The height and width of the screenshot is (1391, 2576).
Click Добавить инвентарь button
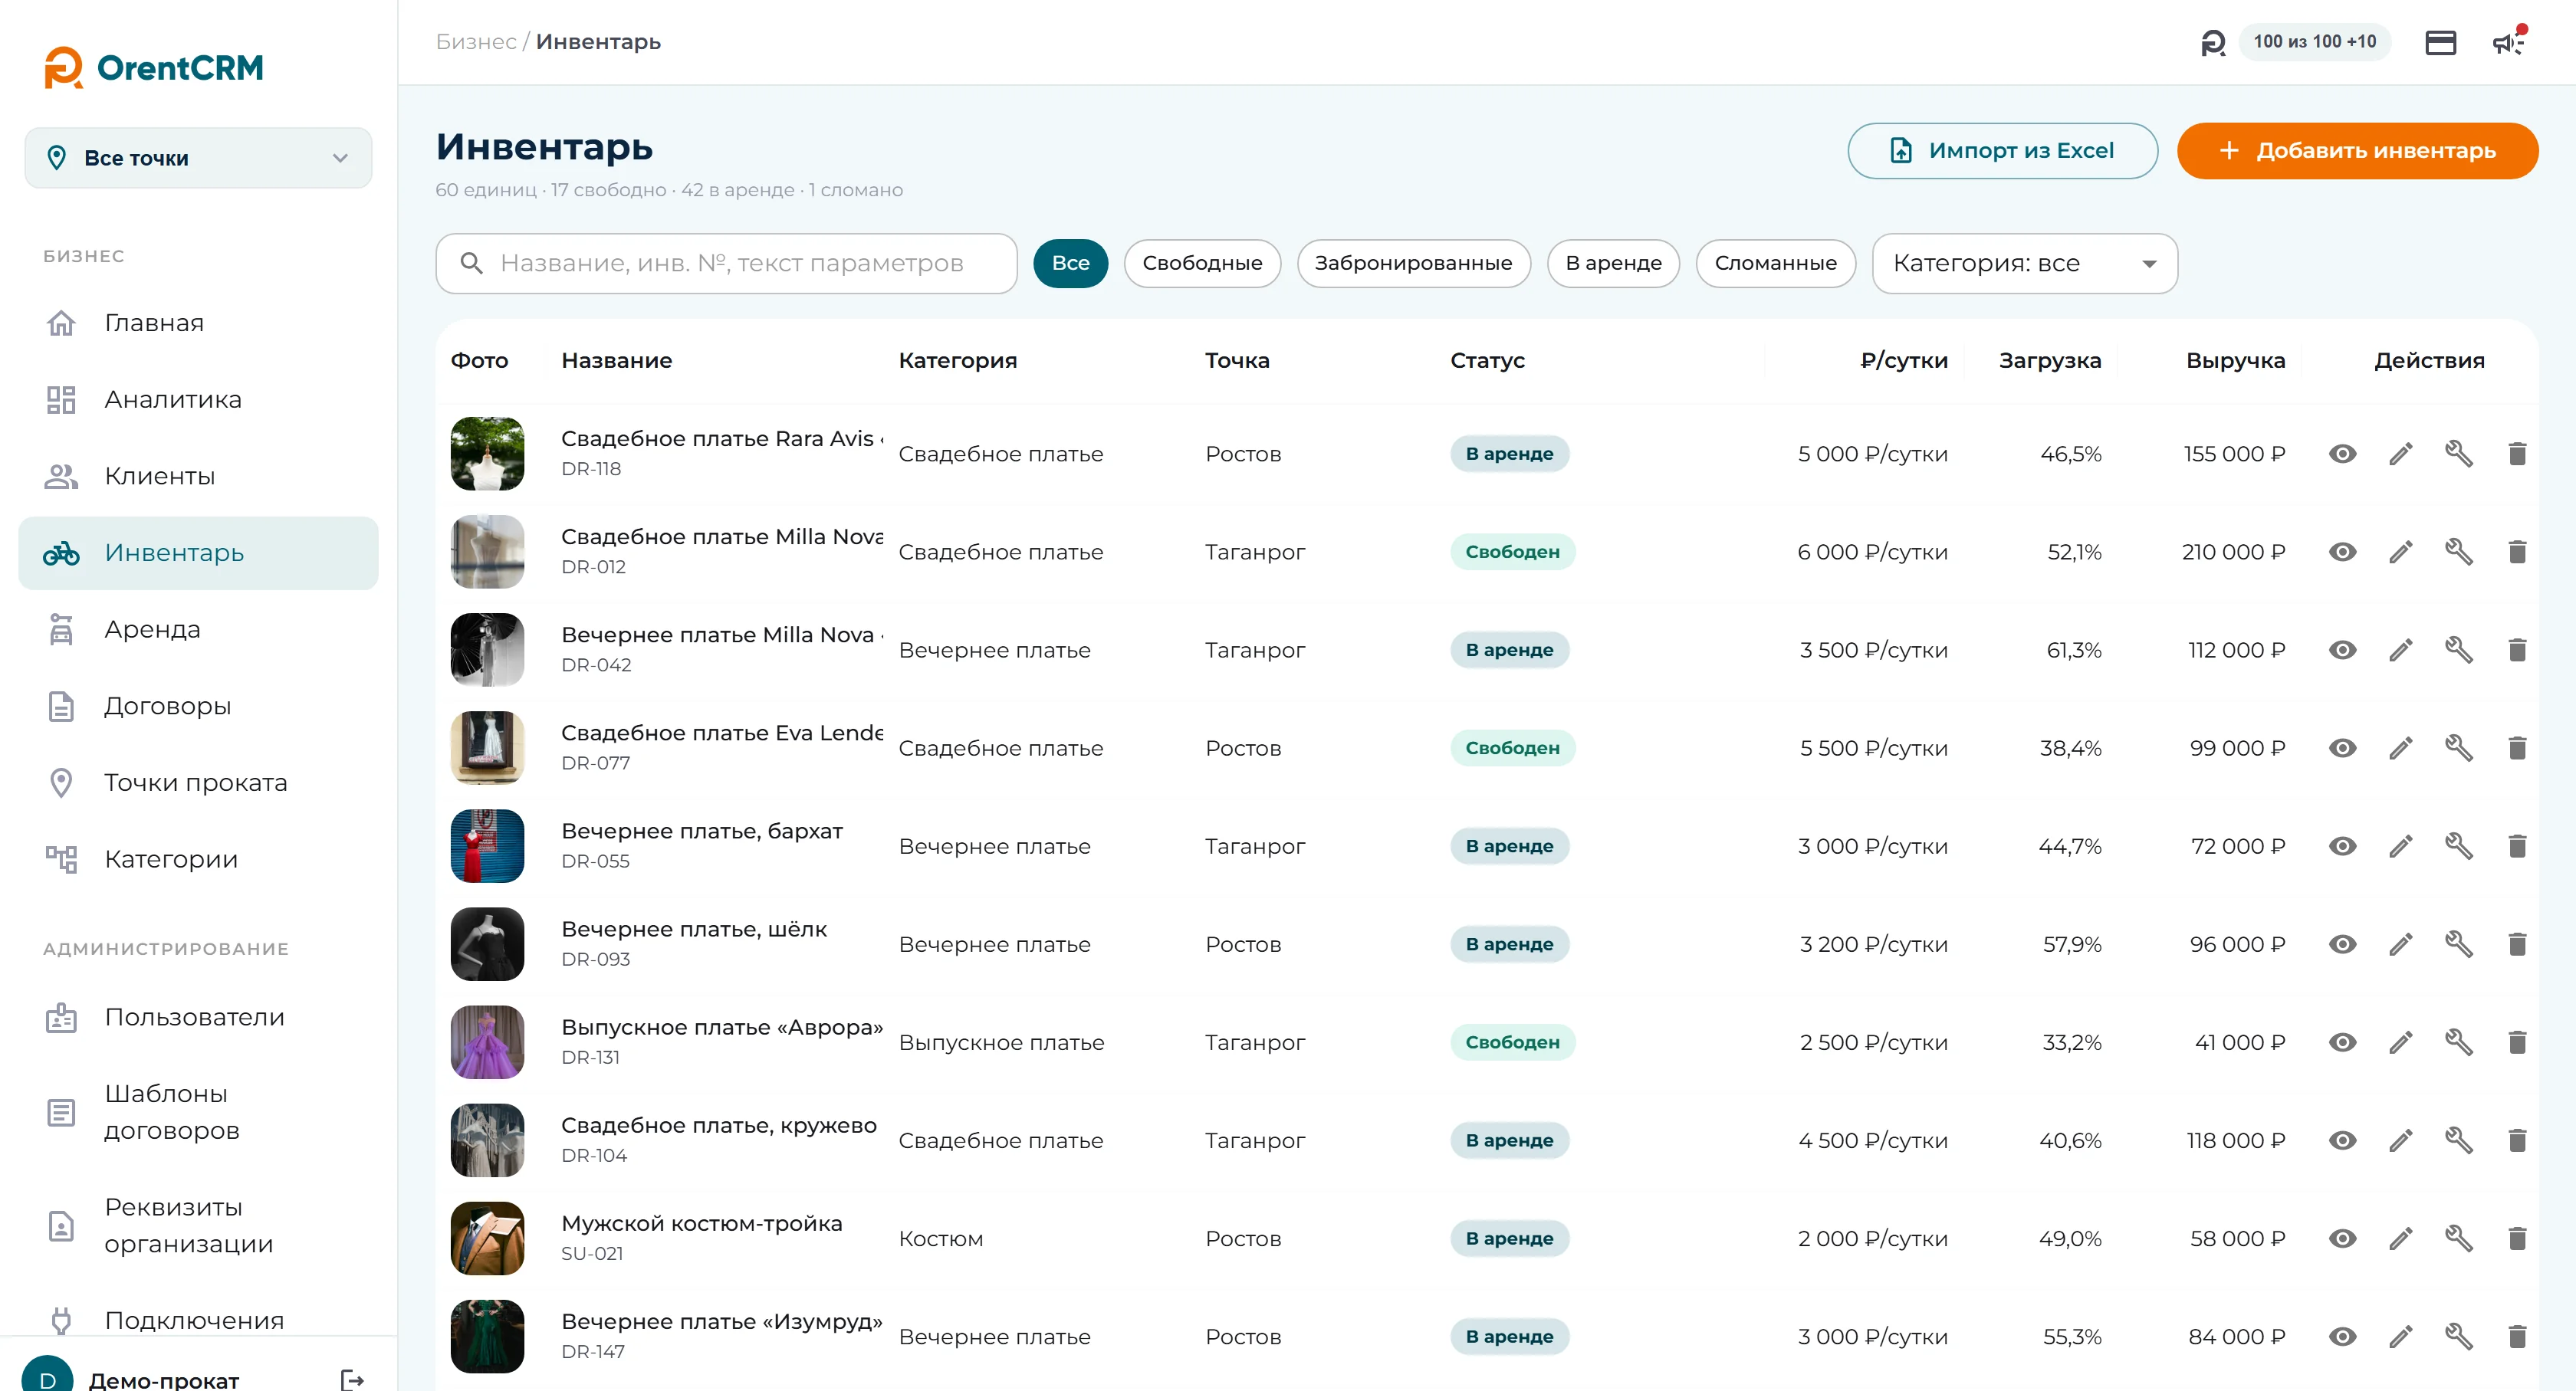tap(2357, 151)
